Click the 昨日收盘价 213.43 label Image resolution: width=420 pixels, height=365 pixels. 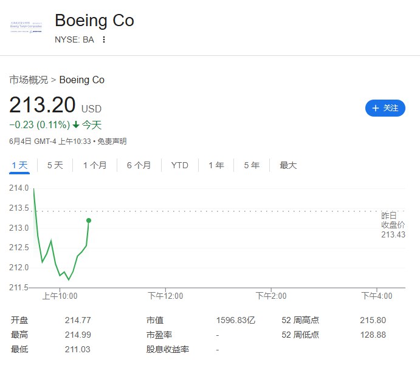[x=393, y=225]
